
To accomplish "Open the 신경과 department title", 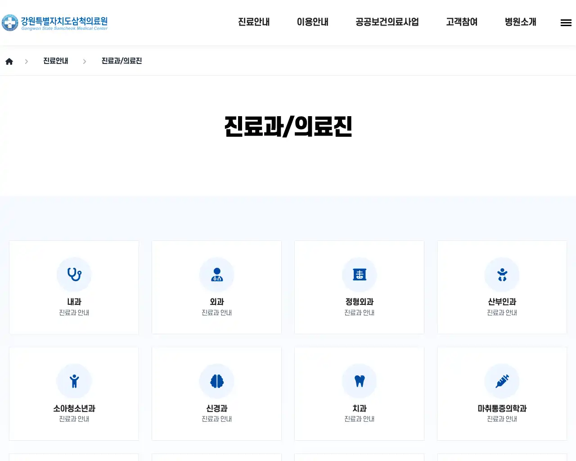I will [x=217, y=408].
